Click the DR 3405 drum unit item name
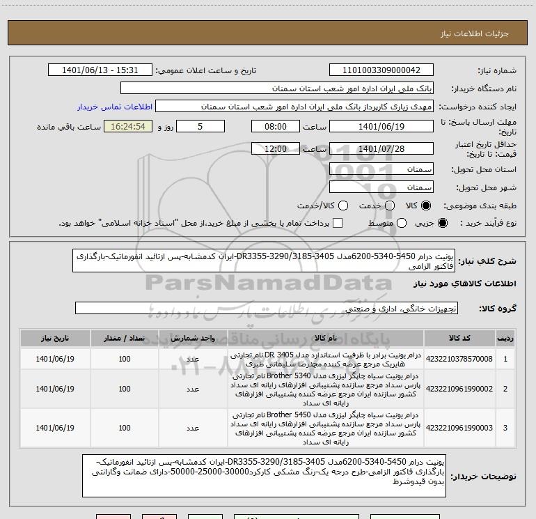Image resolution: width=536 pixels, height=519 pixels. click(x=326, y=359)
